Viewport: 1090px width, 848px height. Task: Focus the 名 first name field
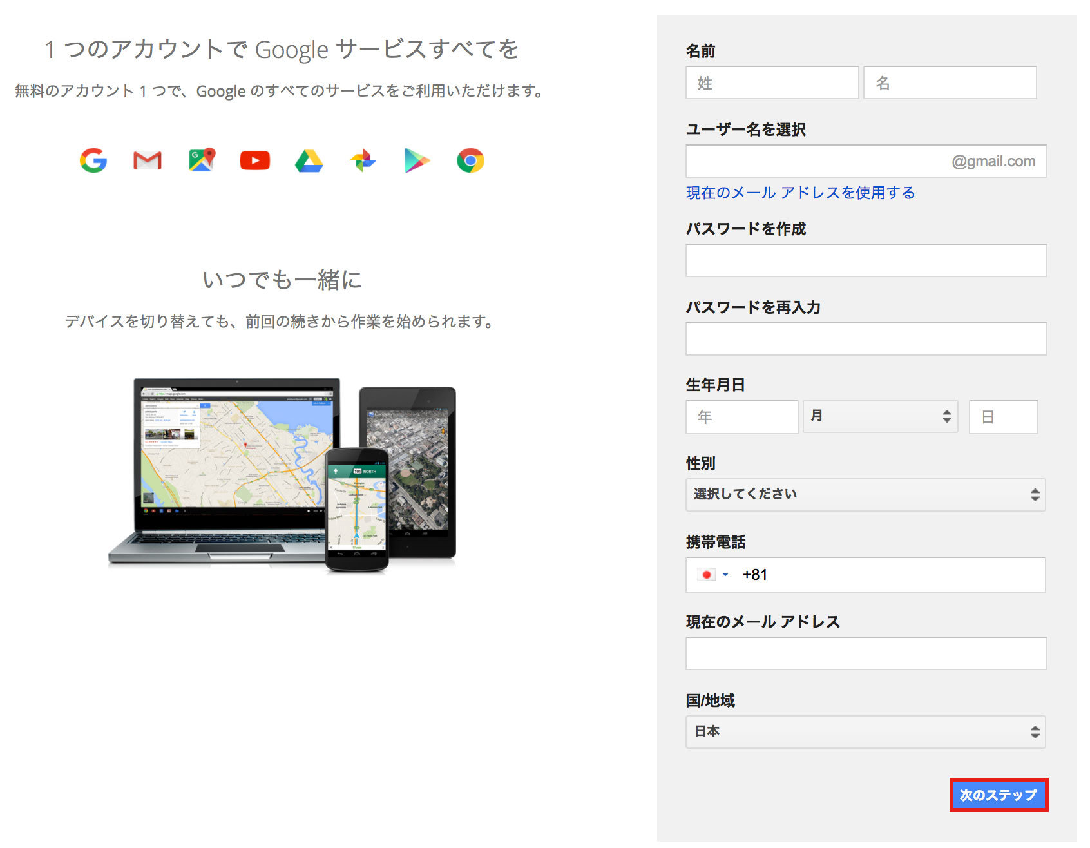pos(950,82)
